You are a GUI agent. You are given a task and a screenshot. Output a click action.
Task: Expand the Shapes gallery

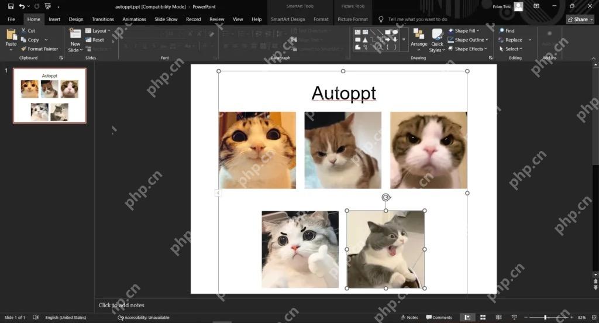[x=404, y=39]
